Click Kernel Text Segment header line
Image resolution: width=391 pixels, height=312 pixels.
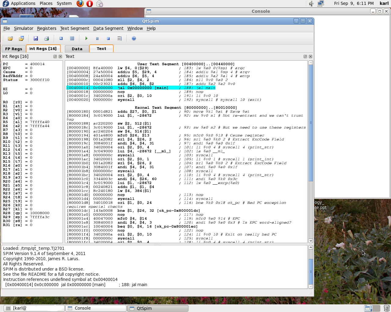coord(186,108)
